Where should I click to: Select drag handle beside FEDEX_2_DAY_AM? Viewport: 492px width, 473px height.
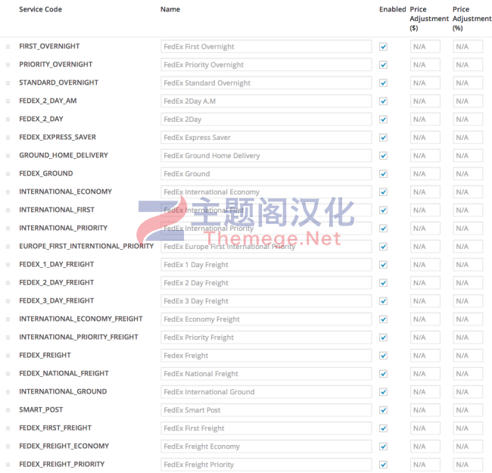pos(8,101)
